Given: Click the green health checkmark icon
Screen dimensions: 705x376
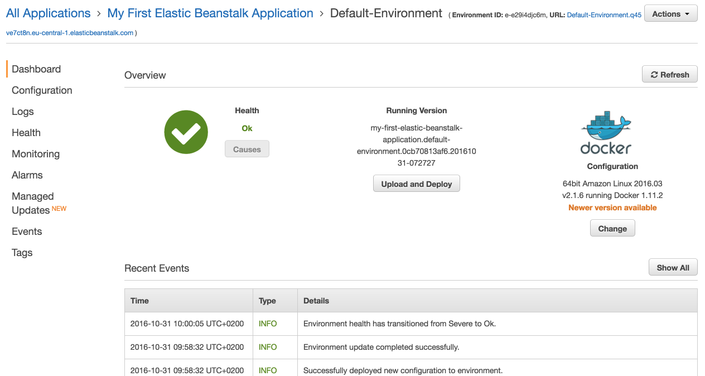Looking at the screenshot, I should (x=186, y=132).
